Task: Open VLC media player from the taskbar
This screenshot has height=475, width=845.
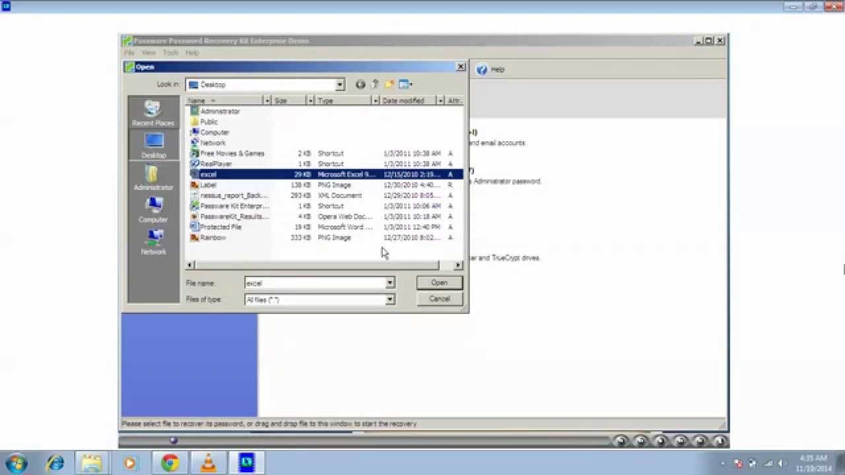Action: (209, 462)
